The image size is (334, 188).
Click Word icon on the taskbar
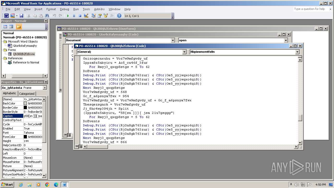pos(64,185)
